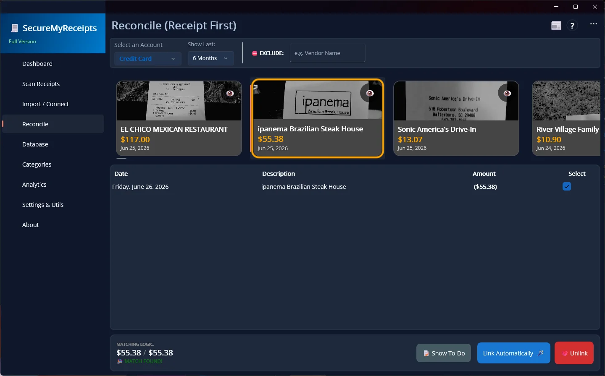Click the Description column header
The image size is (605, 376).
279,174
